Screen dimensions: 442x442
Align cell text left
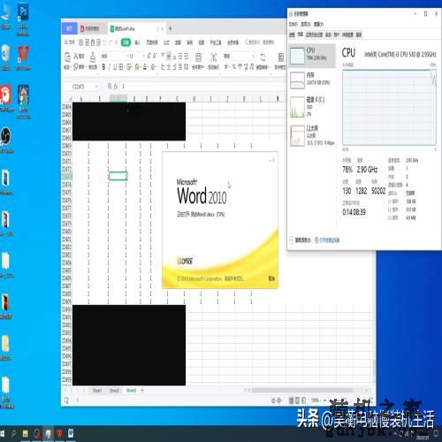click(x=163, y=67)
